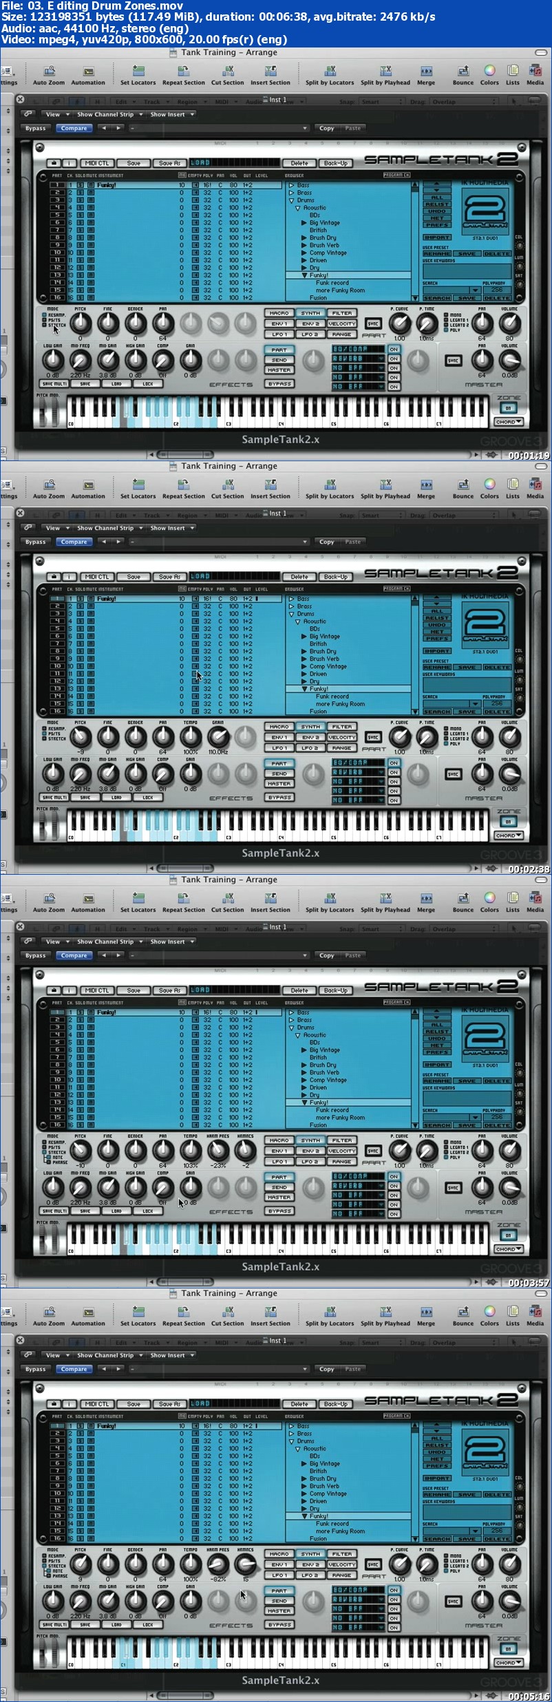This screenshot has width=552, height=1702.
Task: Select STRETCH mode in the 00:01:19 frame
Action: pyautogui.click(x=55, y=325)
